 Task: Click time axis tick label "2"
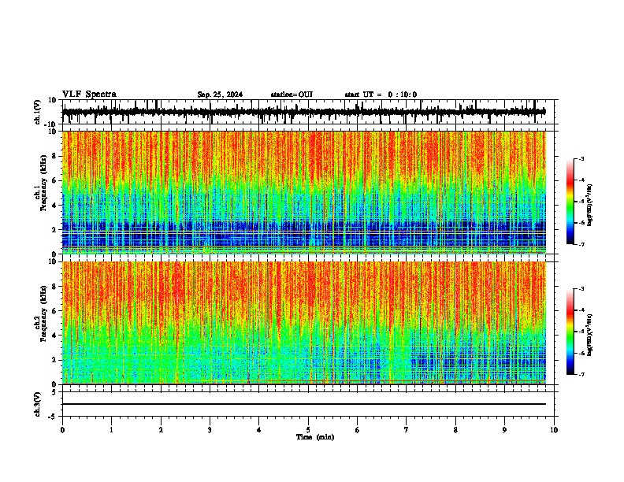161,430
